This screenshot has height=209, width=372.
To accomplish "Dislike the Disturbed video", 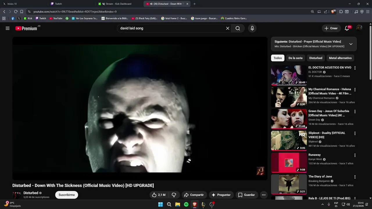I will click(x=174, y=195).
